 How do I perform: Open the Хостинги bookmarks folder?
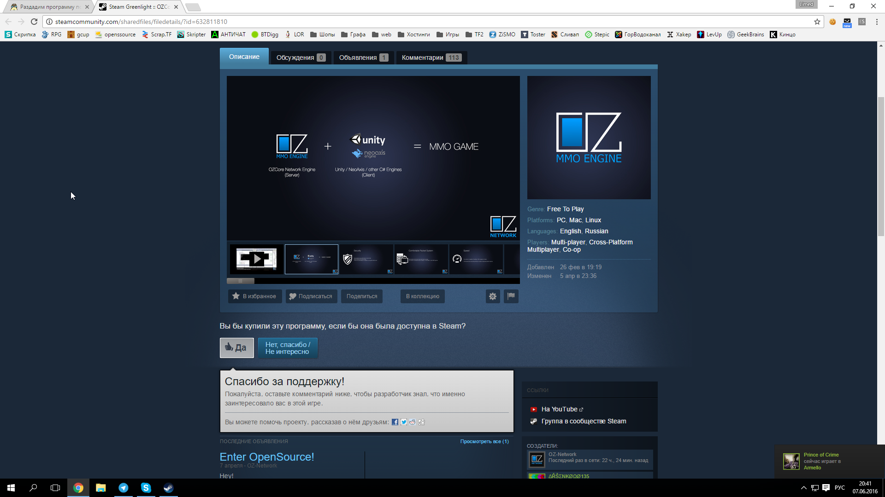(x=414, y=35)
